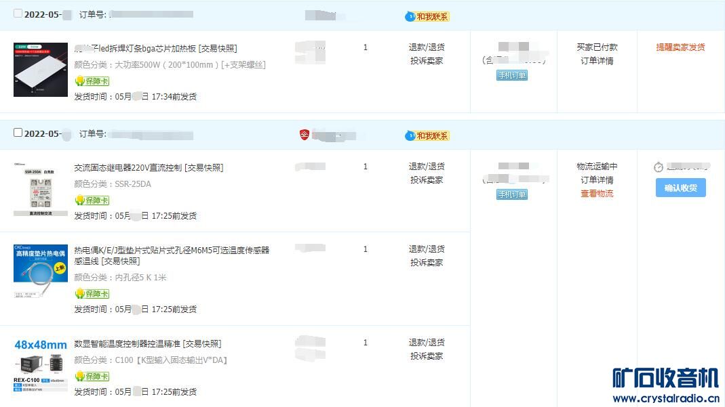The width and height of the screenshot is (725, 407).
Task: Open 订单详情 under 买家已付款
Action: (x=597, y=60)
